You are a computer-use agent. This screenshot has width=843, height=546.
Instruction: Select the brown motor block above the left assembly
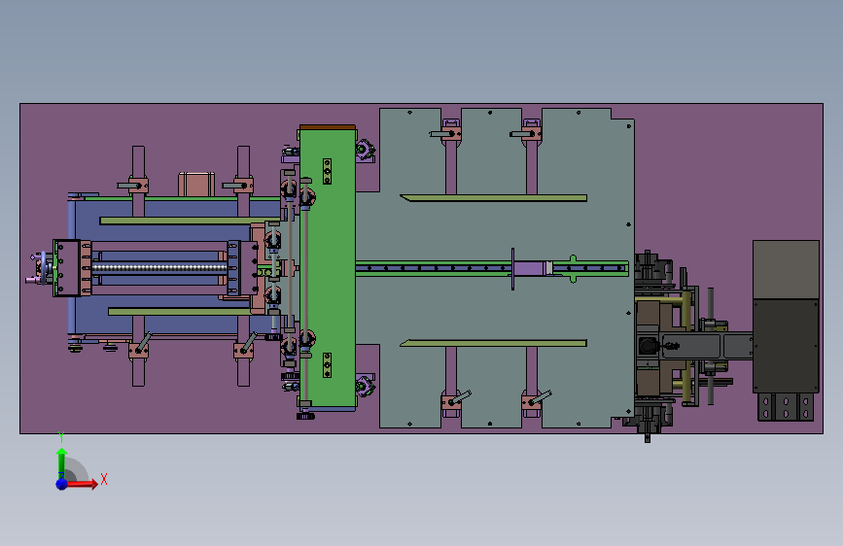point(196,185)
